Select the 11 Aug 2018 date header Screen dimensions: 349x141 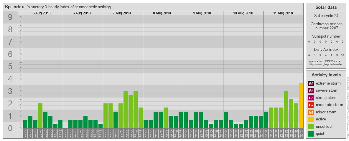(283, 13)
